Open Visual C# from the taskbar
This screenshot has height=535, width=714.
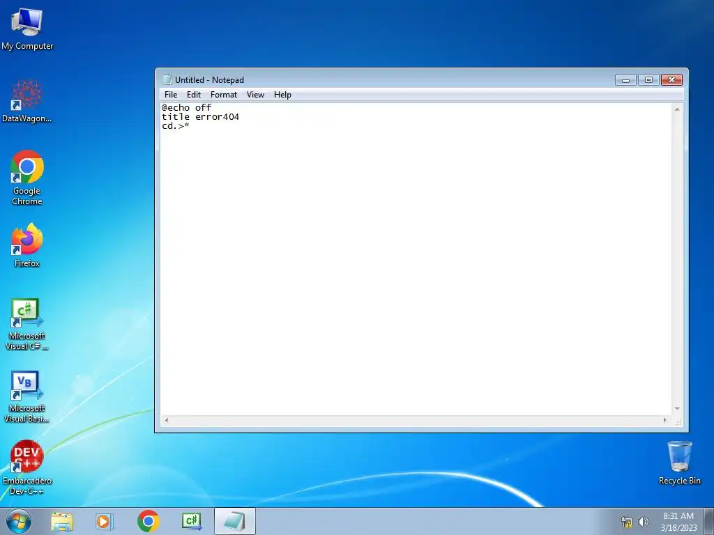[191, 521]
